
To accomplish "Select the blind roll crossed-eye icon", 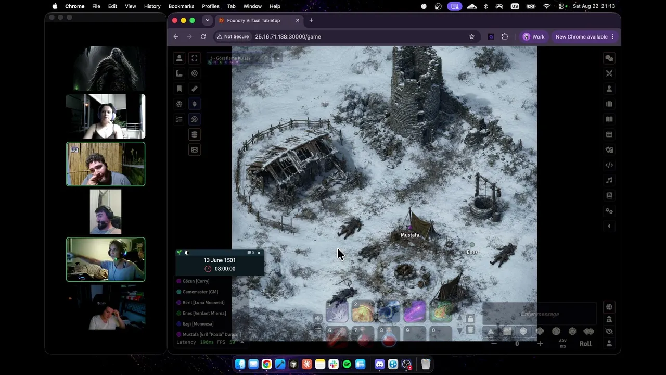I will [609, 331].
